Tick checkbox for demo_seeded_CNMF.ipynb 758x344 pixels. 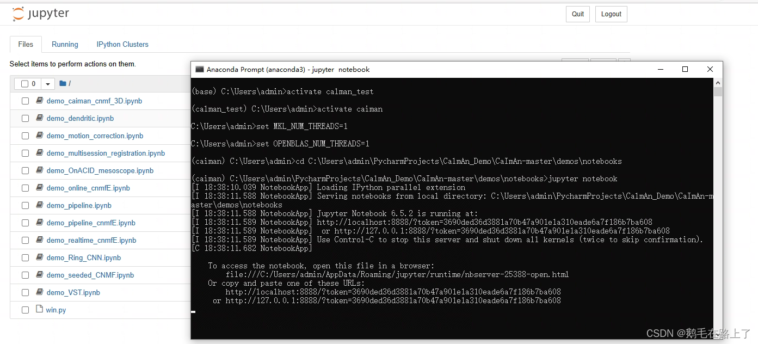(25, 275)
